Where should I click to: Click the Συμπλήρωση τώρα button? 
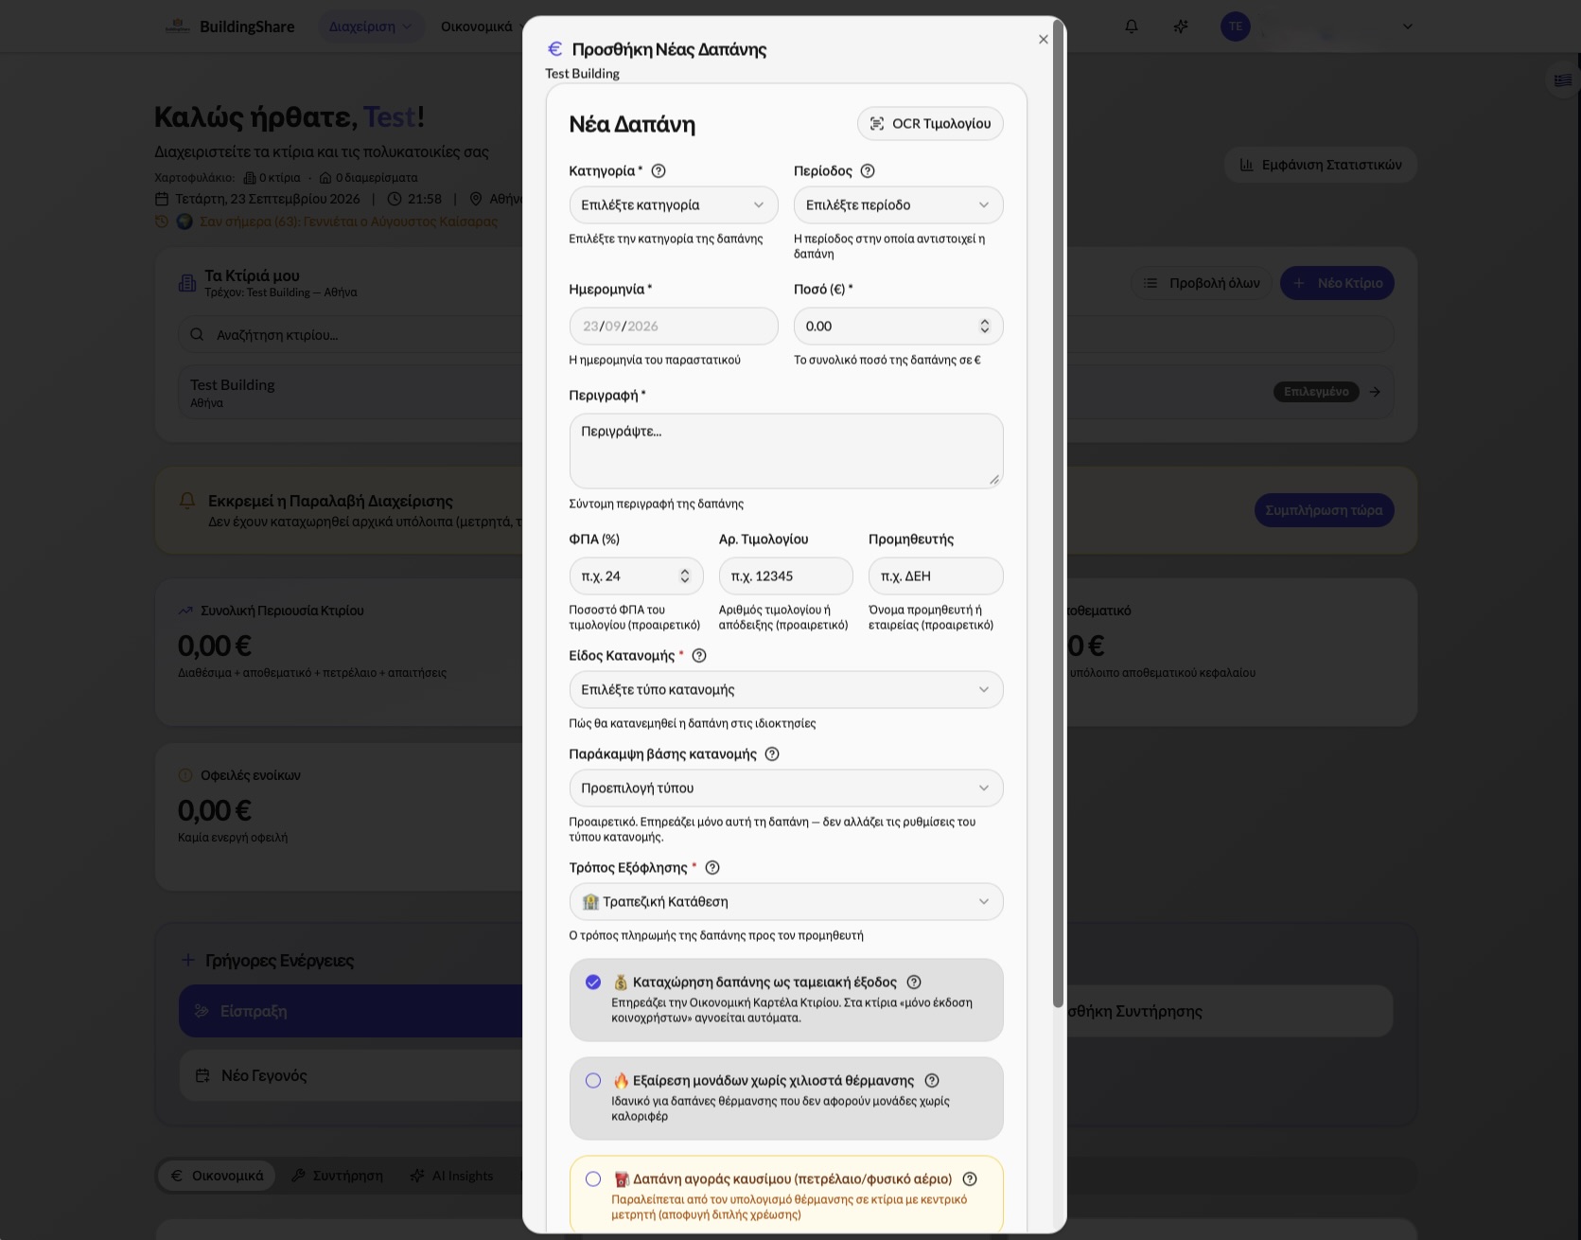[1325, 510]
